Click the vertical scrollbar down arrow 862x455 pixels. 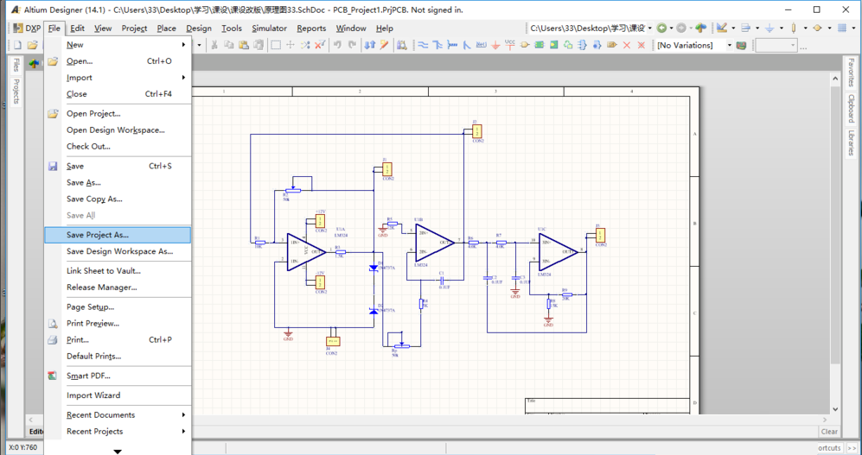coord(835,409)
